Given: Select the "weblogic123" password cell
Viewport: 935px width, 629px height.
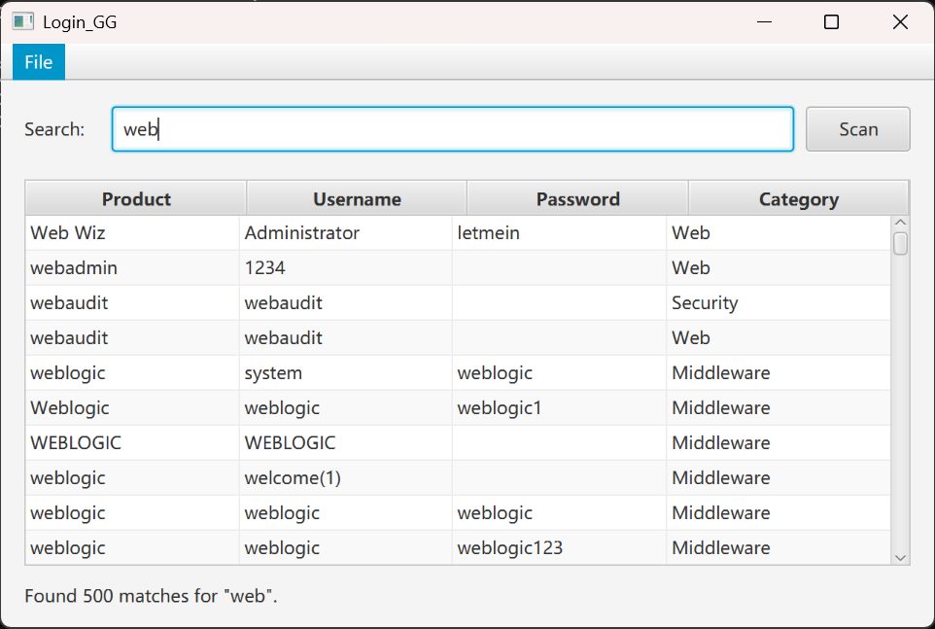Looking at the screenshot, I should (x=559, y=548).
